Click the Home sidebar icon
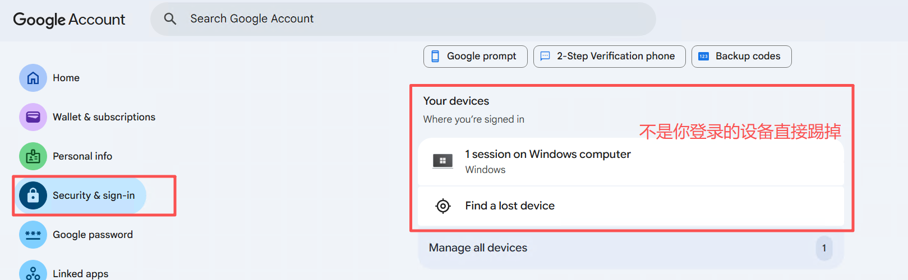The width and height of the screenshot is (908, 280). [x=33, y=78]
